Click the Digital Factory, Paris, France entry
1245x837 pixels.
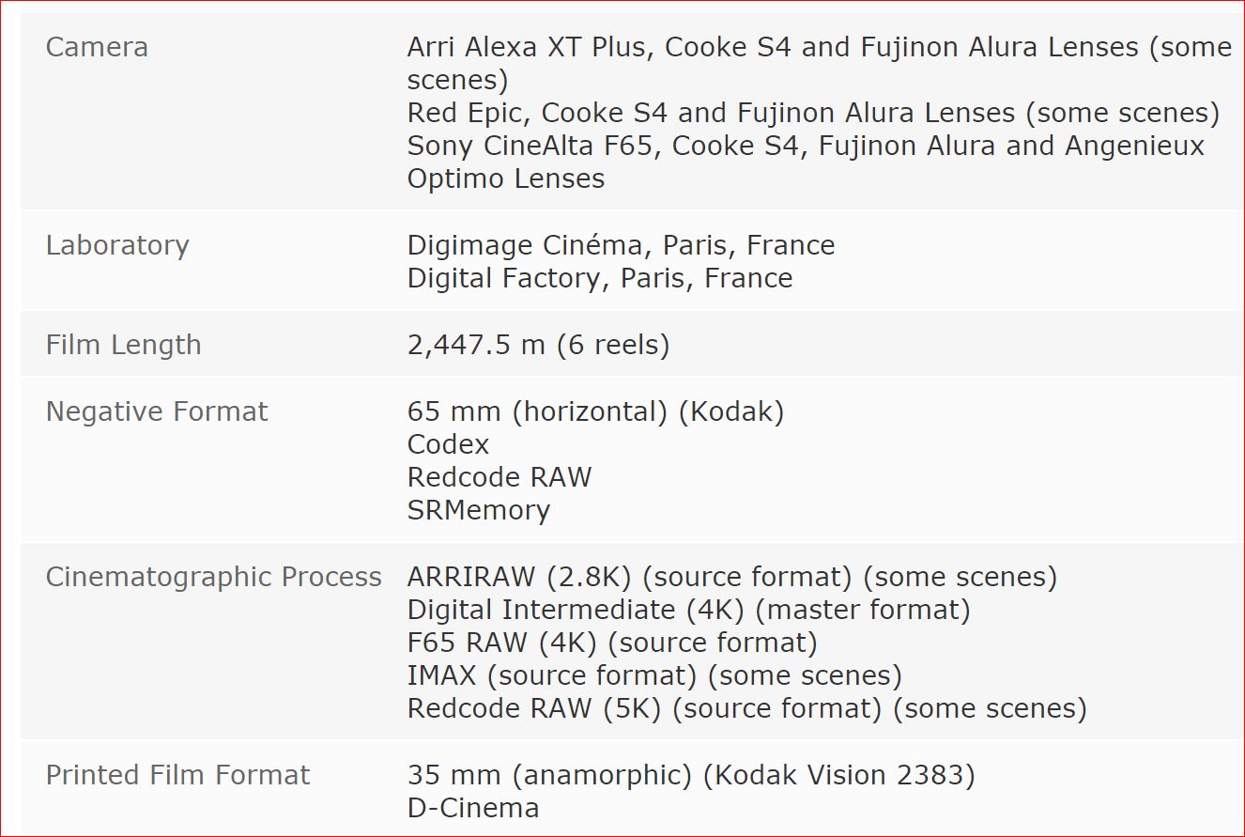599,278
